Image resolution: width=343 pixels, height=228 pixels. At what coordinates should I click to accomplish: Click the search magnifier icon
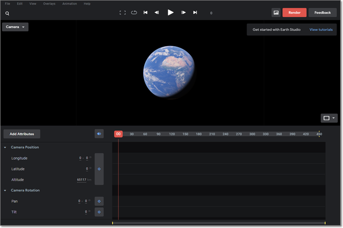[x=7, y=13]
